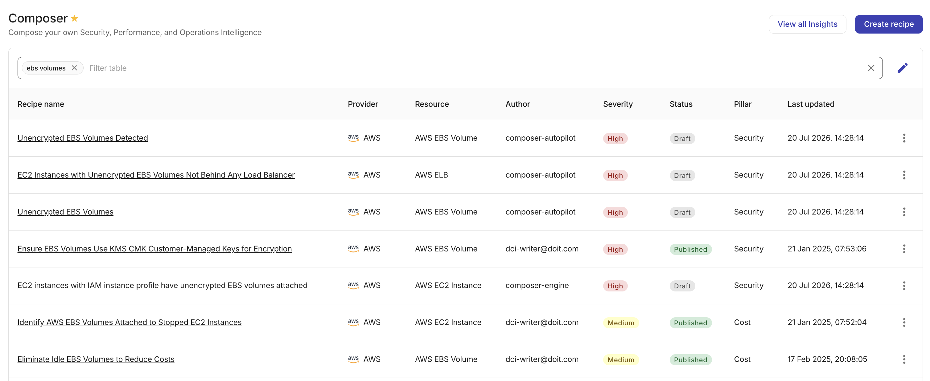Click the Pillar column header
Image resolution: width=930 pixels, height=381 pixels.
point(743,104)
